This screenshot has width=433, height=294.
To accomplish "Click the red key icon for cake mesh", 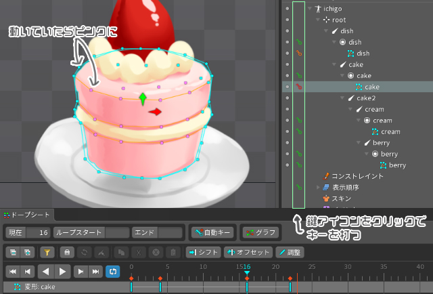I will (298, 87).
